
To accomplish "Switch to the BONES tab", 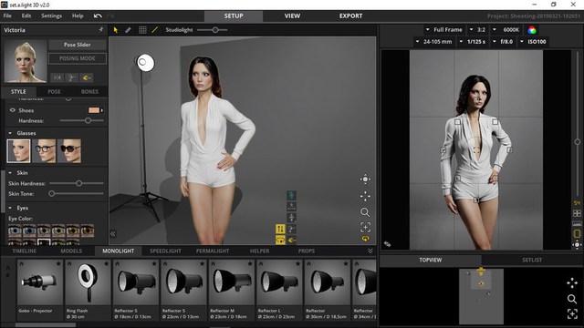I will 89,91.
